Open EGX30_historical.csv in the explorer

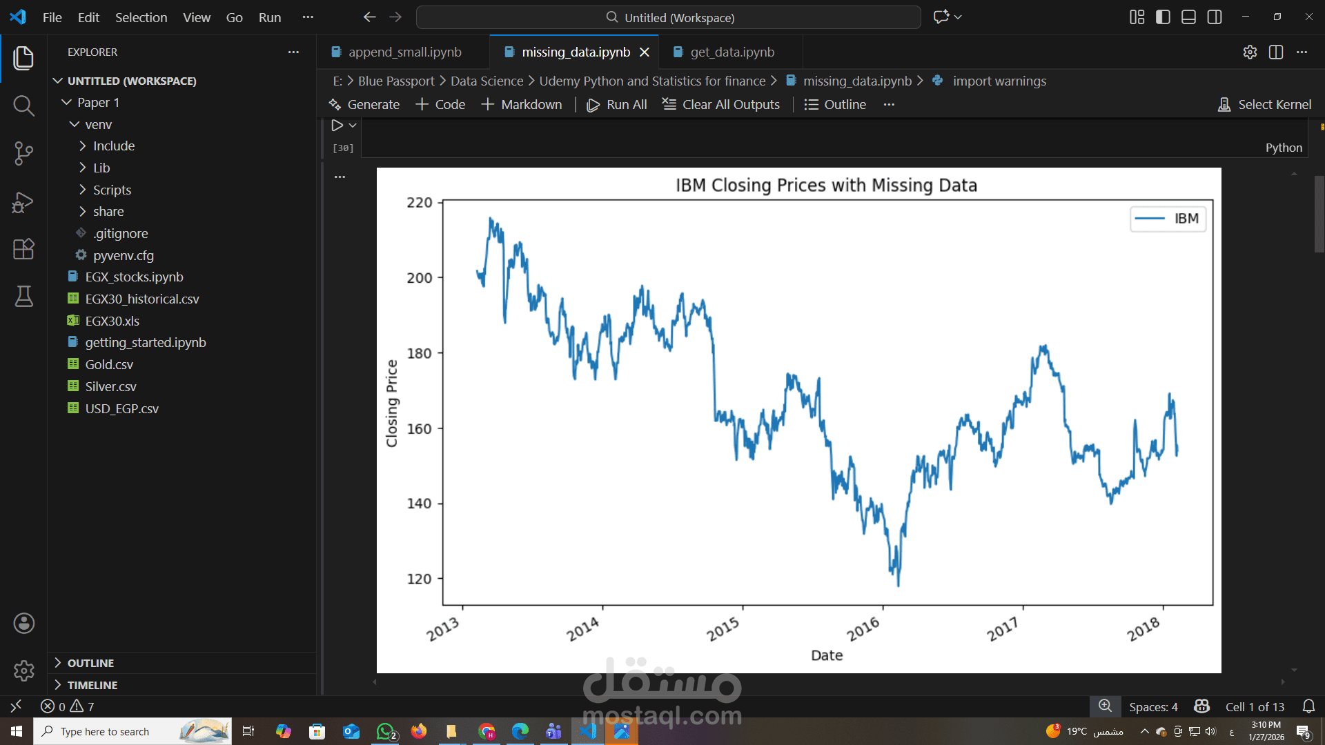pos(141,299)
